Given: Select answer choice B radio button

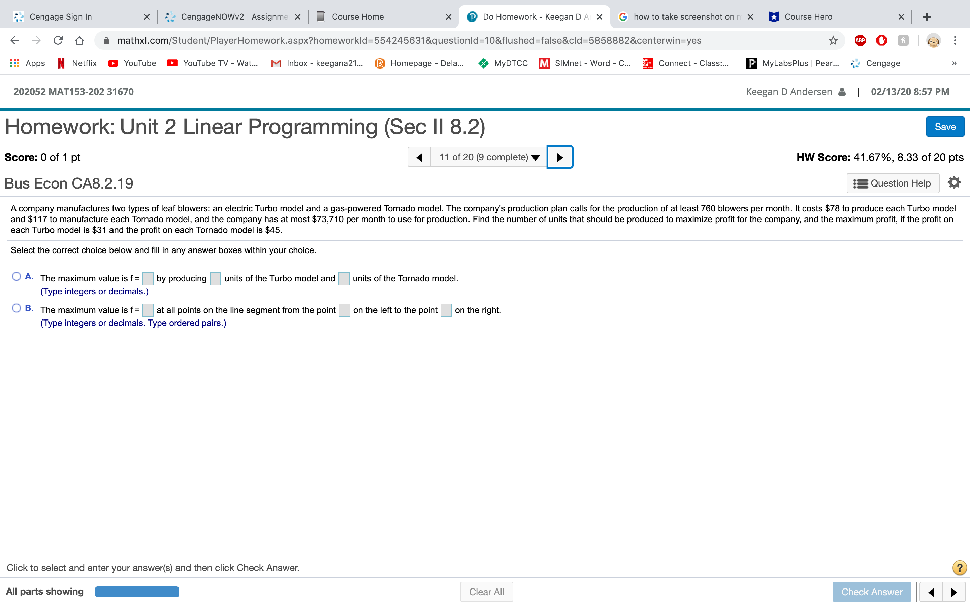Looking at the screenshot, I should [x=17, y=308].
